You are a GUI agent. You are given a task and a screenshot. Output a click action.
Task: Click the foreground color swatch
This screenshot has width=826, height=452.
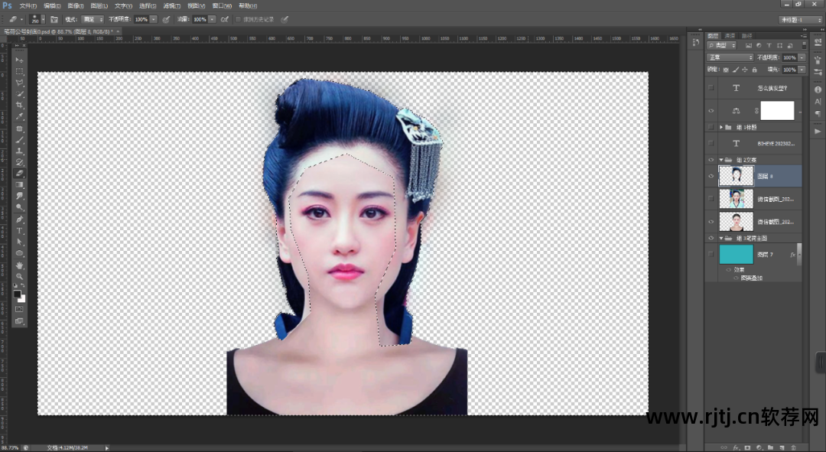(18, 294)
